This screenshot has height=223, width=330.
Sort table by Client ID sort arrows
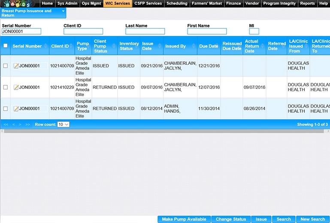click(x=72, y=46)
